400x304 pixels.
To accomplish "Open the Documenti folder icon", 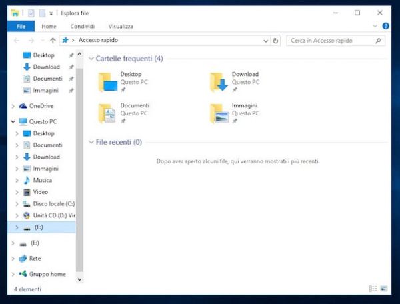I will (x=108, y=113).
